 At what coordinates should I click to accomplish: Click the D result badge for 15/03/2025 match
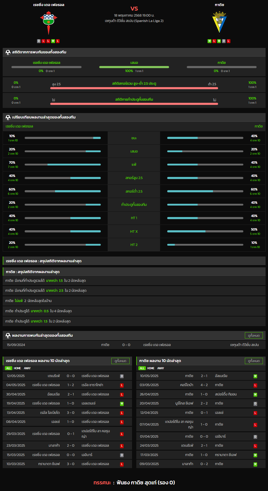point(122,455)
